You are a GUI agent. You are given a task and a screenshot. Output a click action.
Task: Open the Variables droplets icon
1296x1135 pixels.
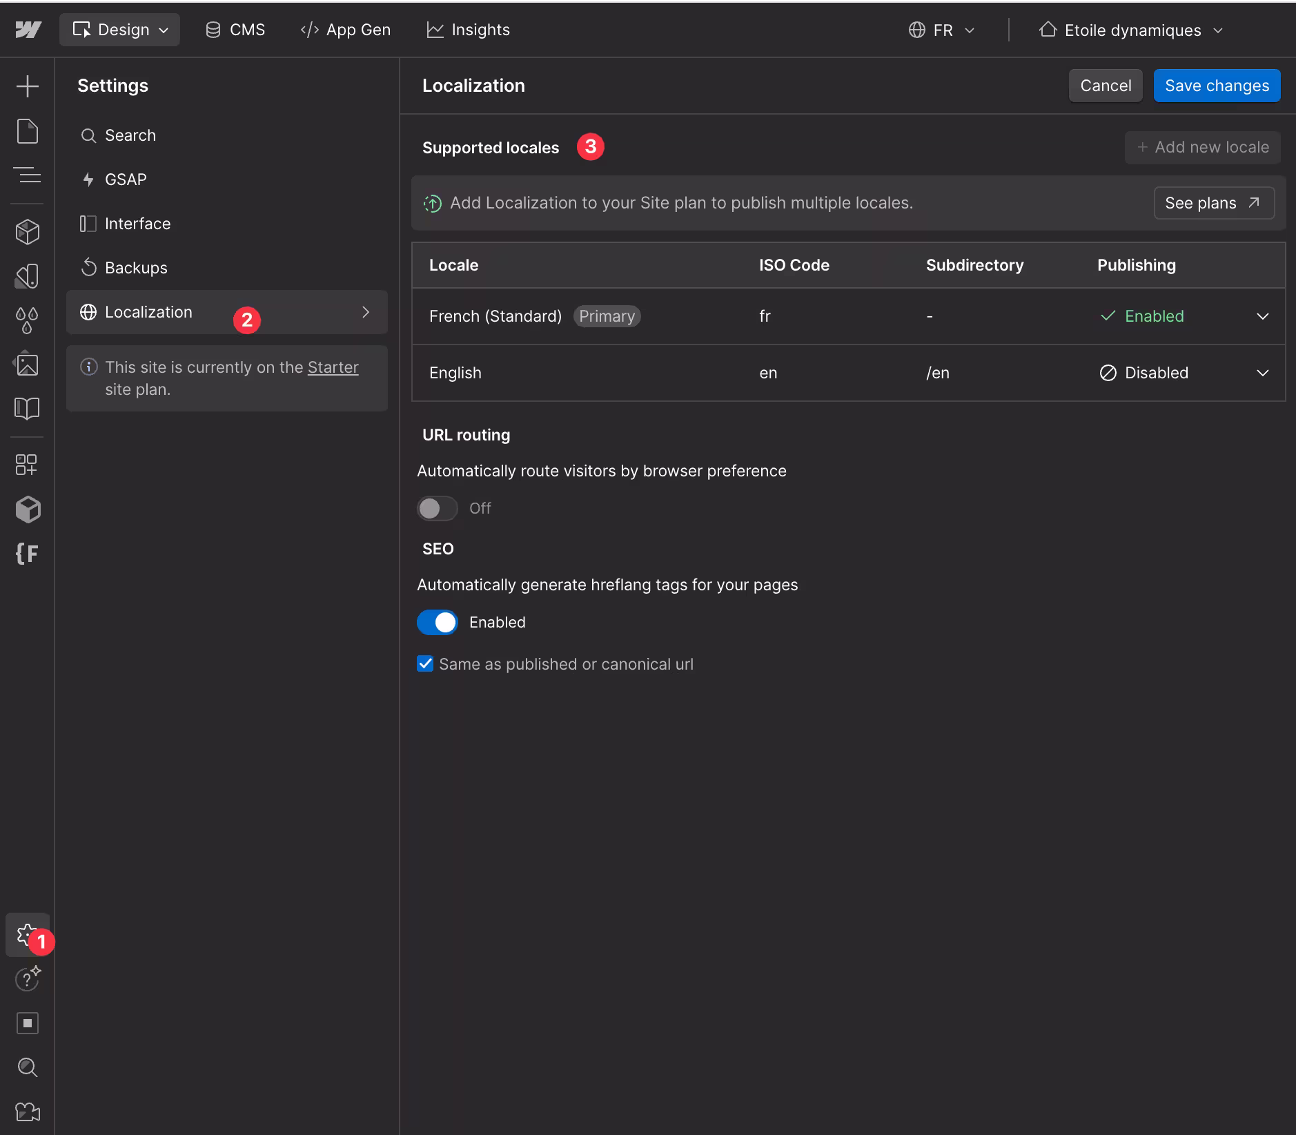(28, 320)
